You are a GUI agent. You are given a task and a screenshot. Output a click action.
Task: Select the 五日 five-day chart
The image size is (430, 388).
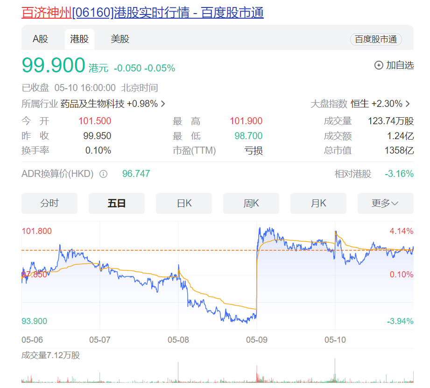(117, 203)
